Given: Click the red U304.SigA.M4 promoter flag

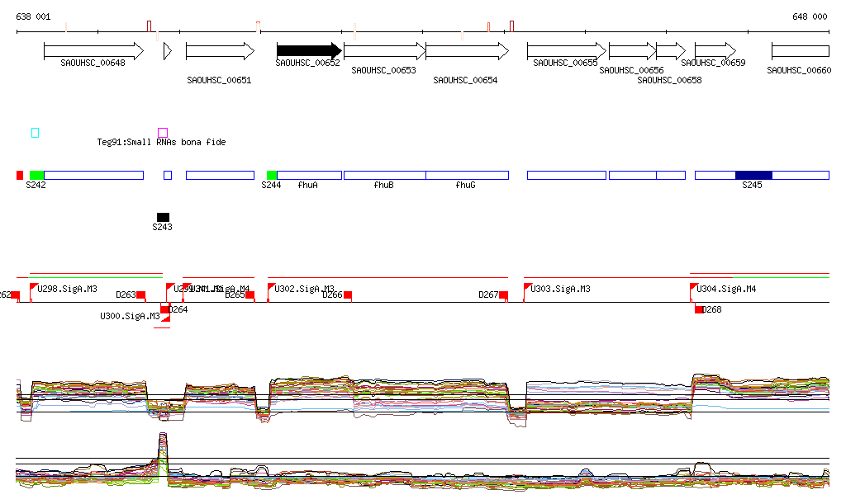Looking at the screenshot, I should tap(694, 287).
